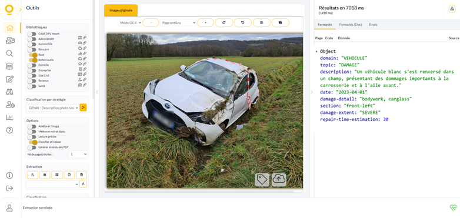Viewport: 460px width, 218px height.
Task: Open the Page entière zoom dropdown
Action: click(178, 22)
